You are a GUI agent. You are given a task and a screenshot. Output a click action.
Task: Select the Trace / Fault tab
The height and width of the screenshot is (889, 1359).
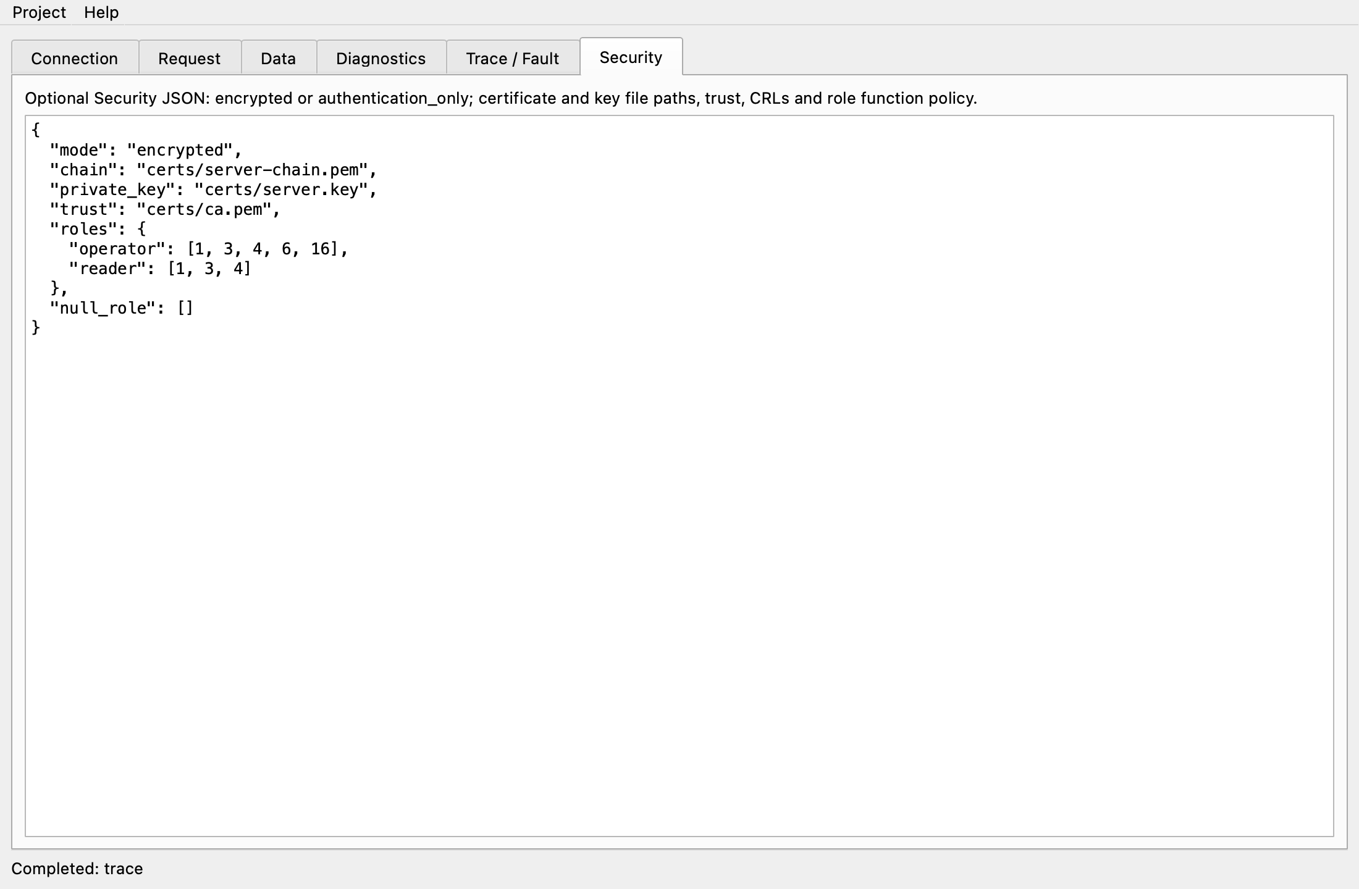pos(513,58)
